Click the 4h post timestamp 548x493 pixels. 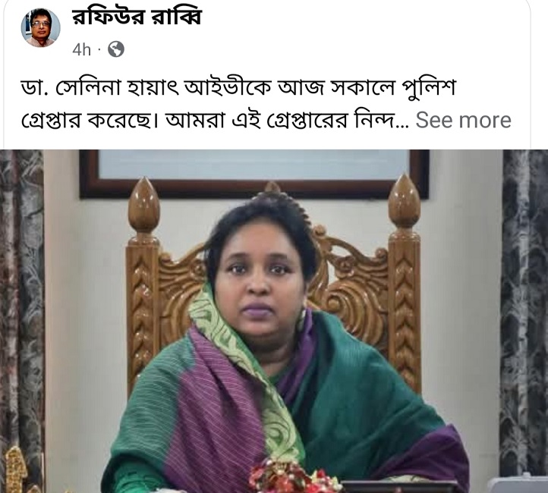(81, 49)
